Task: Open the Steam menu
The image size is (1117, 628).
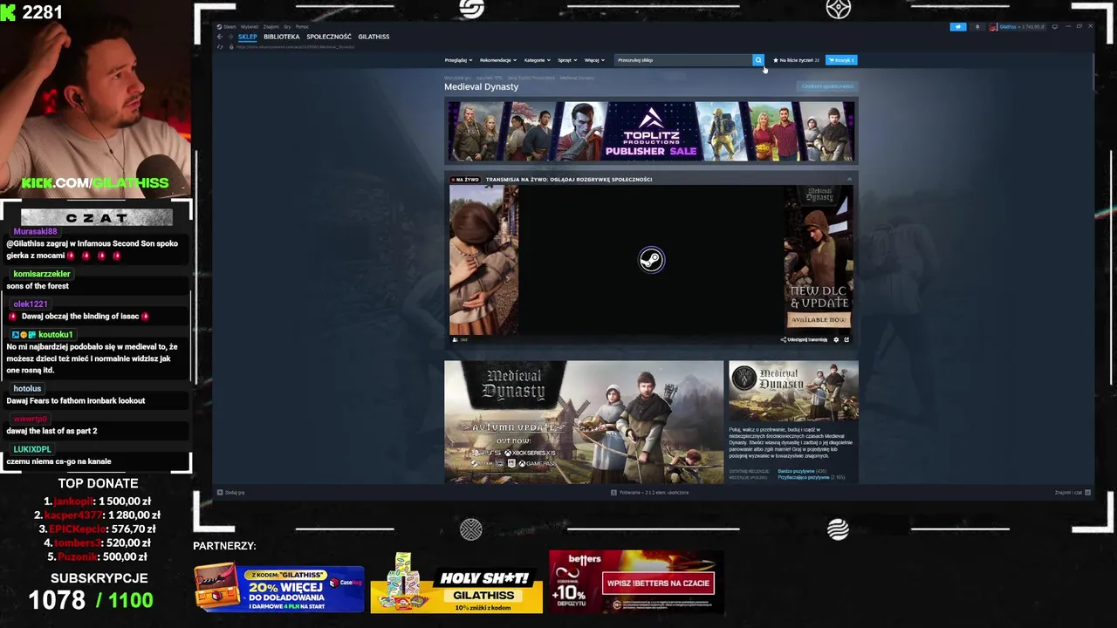Action: point(230,27)
